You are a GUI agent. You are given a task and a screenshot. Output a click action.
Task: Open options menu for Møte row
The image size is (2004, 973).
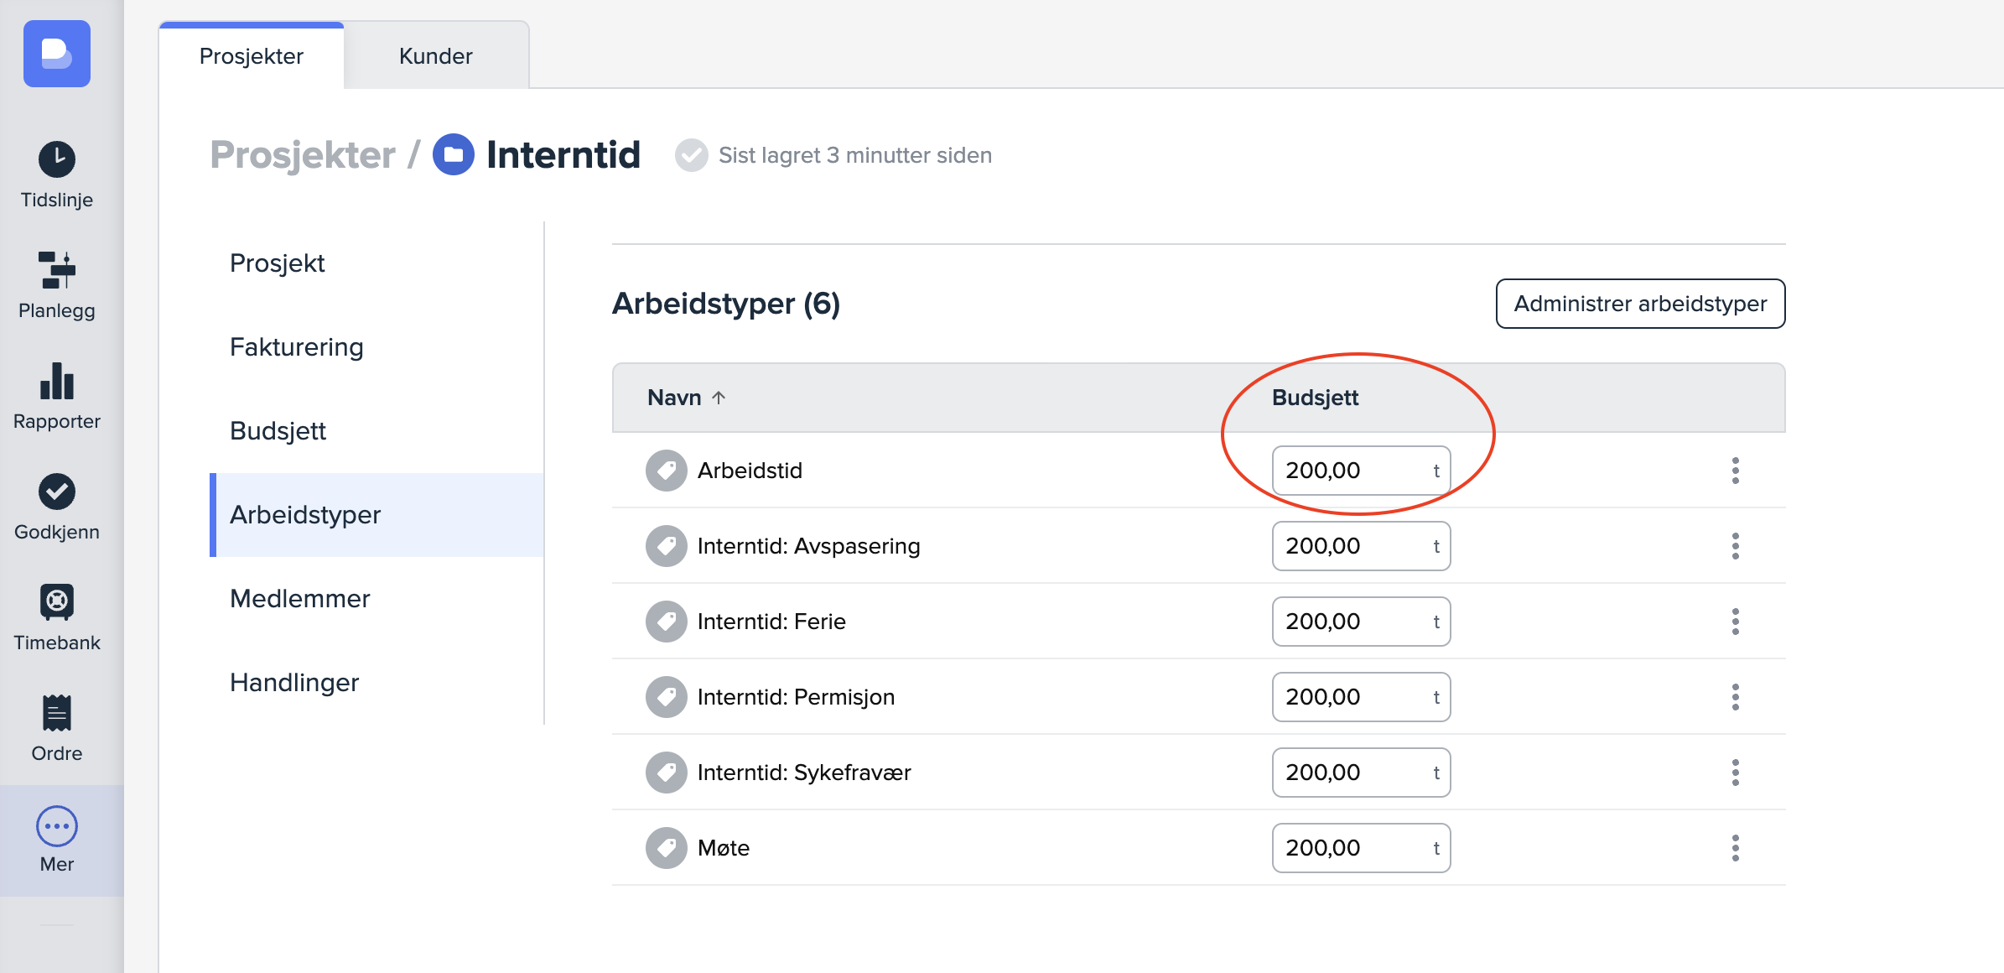1735,848
